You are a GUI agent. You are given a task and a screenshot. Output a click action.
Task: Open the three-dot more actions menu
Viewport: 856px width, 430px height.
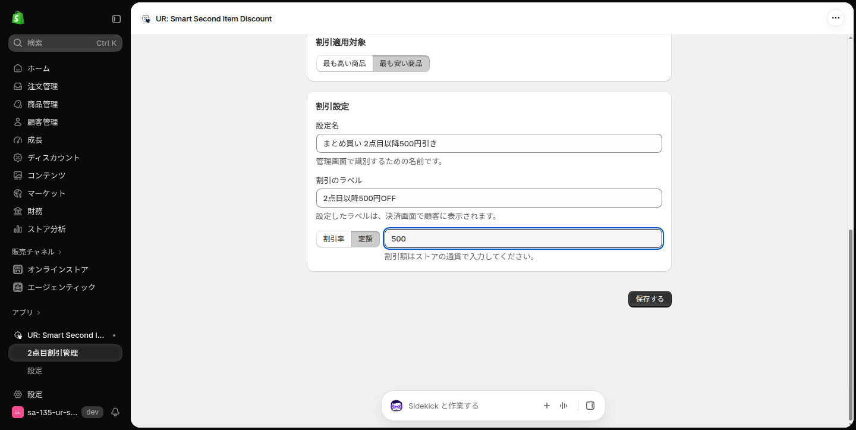tap(836, 18)
